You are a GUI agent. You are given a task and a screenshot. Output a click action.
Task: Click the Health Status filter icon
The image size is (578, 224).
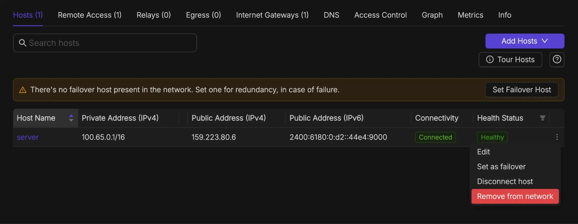(x=542, y=118)
